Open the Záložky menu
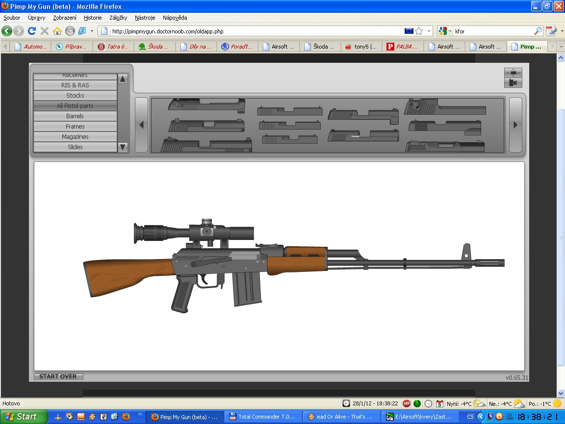This screenshot has height=424, width=565. (x=118, y=18)
